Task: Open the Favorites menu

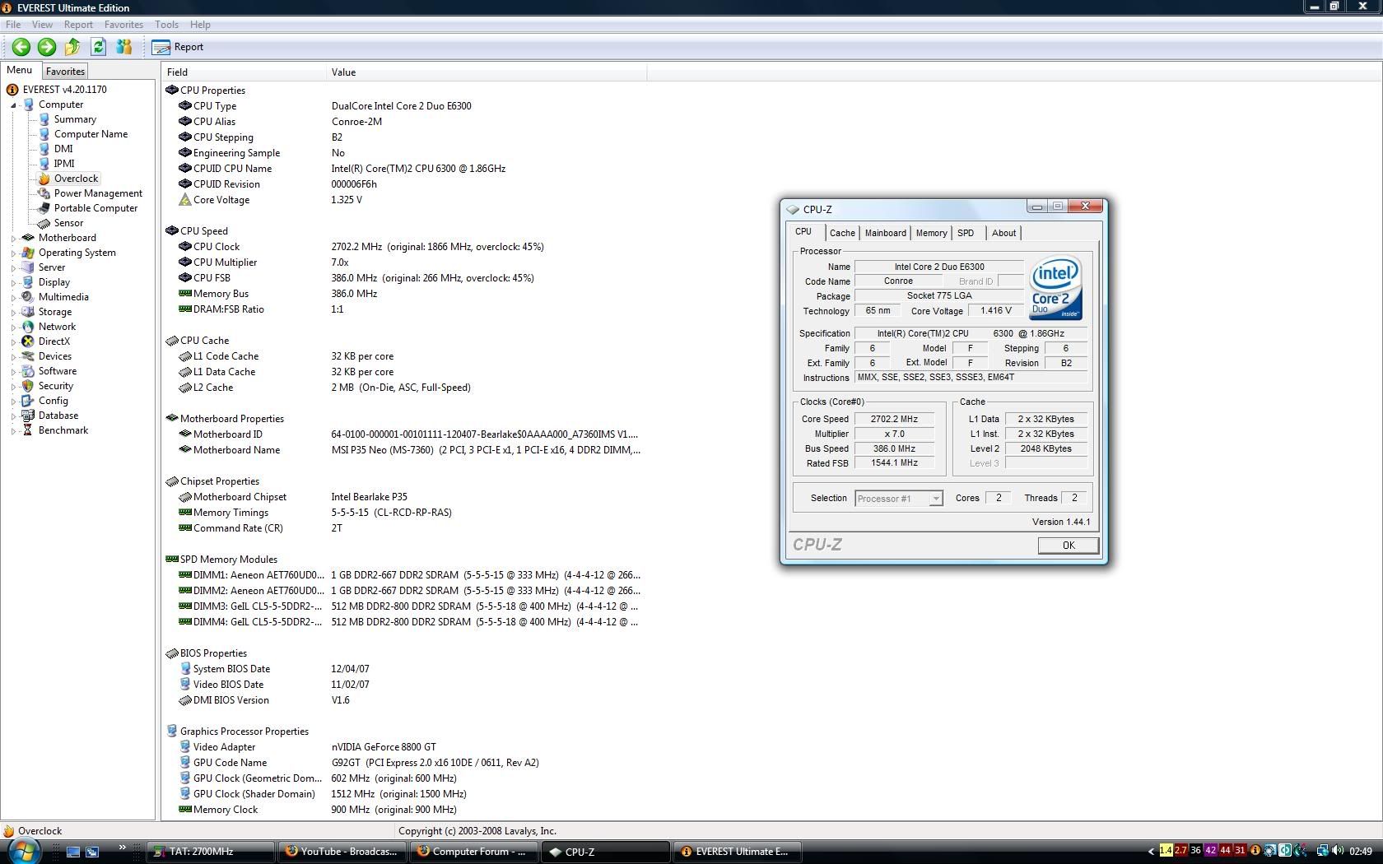Action: (123, 25)
